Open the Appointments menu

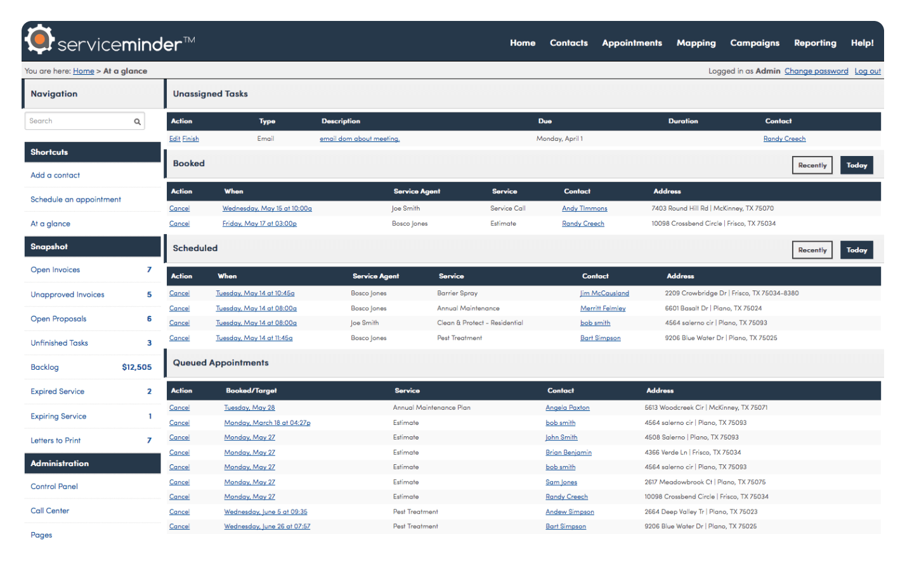[632, 43]
